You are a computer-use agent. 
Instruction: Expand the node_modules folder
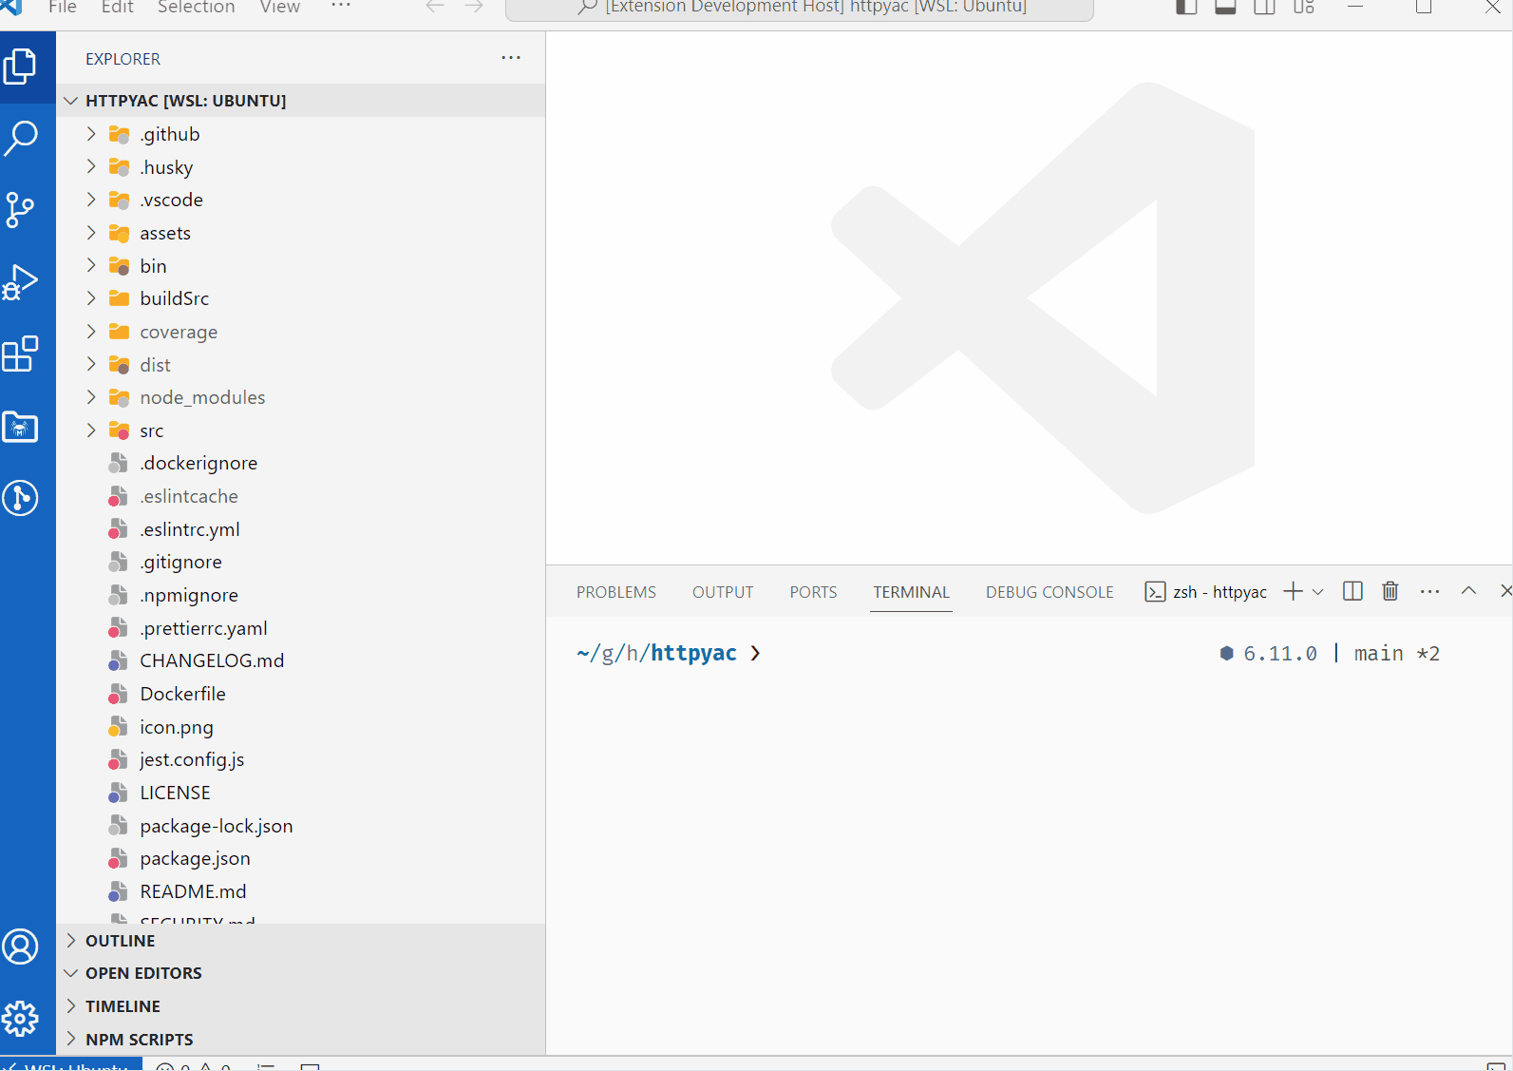click(x=301, y=397)
